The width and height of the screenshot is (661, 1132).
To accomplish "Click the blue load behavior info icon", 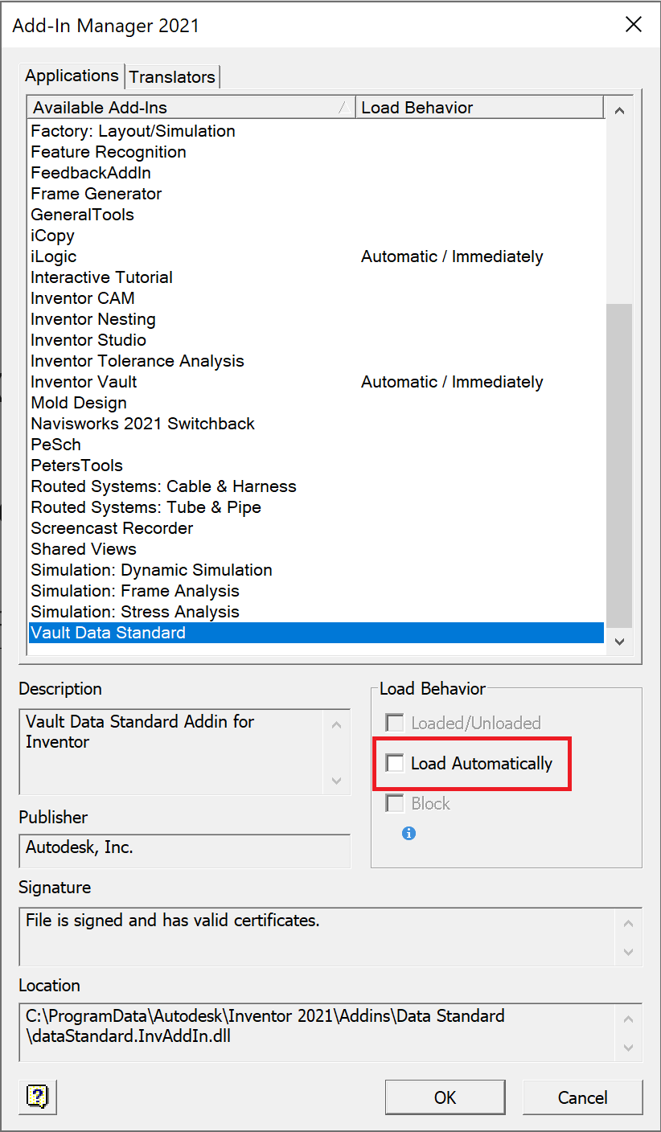I will pos(409,834).
